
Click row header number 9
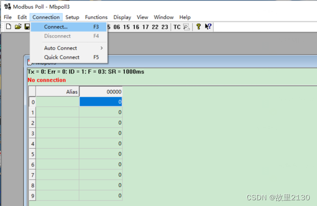(33, 196)
